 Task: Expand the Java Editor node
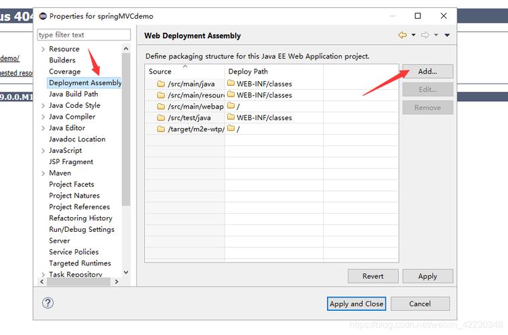click(43, 128)
